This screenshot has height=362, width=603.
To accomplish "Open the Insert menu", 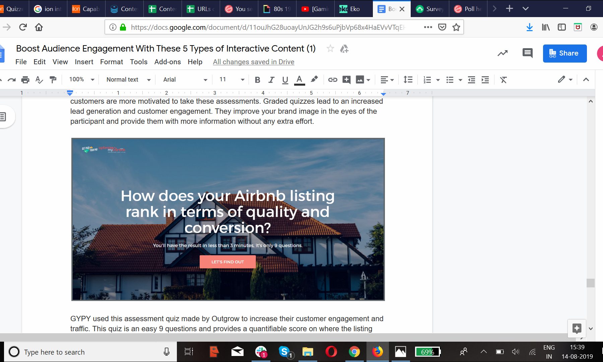I will click(84, 62).
